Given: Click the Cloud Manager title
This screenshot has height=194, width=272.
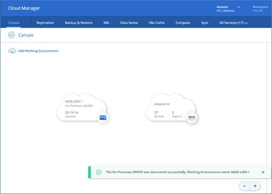Looking at the screenshot, I should point(24,8).
